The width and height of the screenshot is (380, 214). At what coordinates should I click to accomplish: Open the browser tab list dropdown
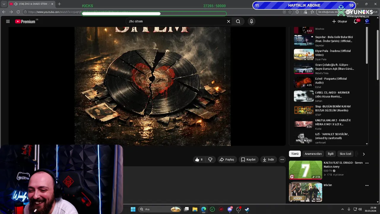click(4, 4)
